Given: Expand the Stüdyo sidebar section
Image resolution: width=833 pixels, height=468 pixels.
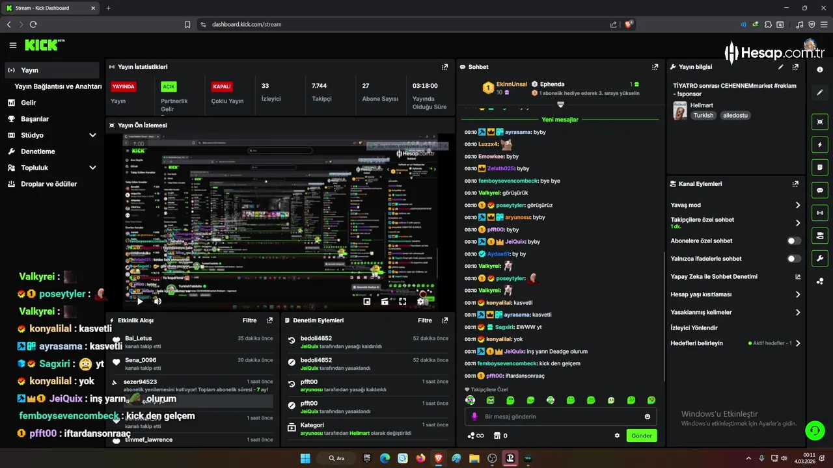Looking at the screenshot, I should [x=92, y=135].
